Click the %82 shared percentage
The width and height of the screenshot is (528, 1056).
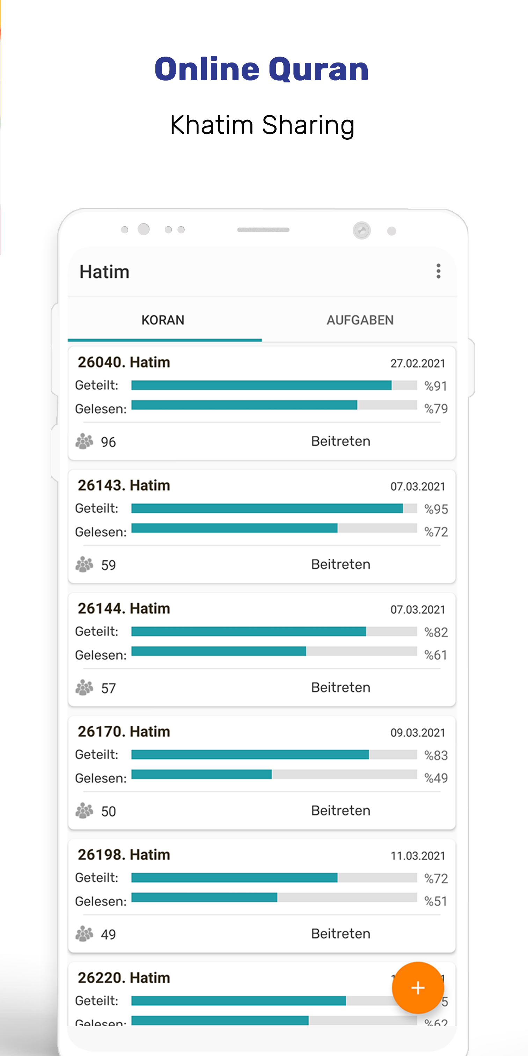[436, 632]
